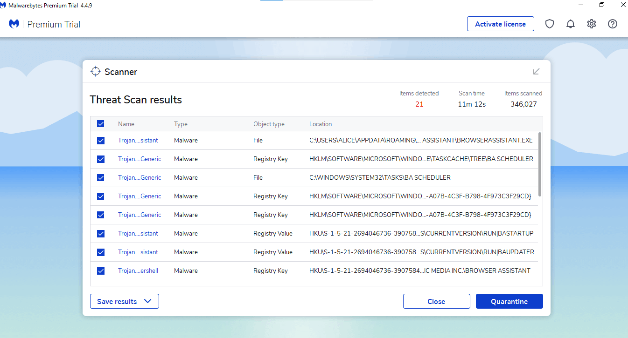Open notifications bell icon
628x338 pixels.
coord(571,24)
